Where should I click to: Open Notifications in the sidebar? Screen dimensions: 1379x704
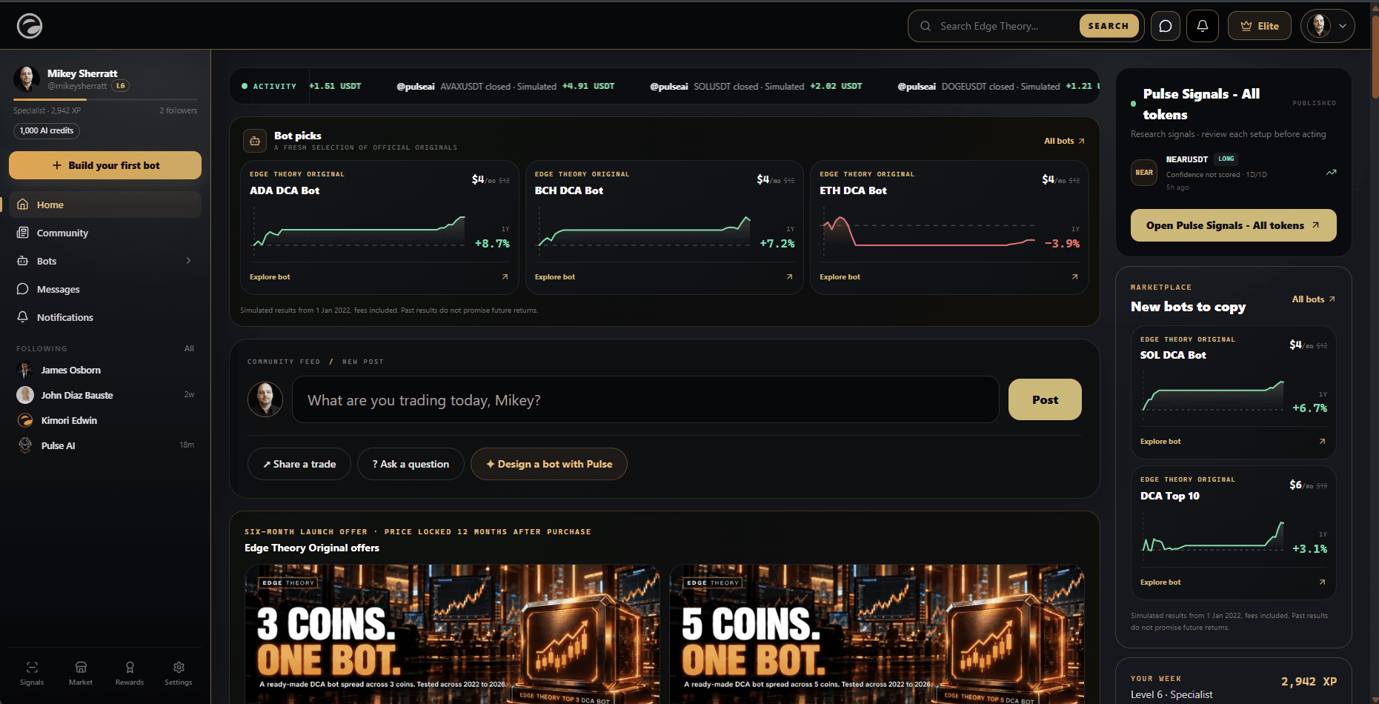click(x=105, y=317)
